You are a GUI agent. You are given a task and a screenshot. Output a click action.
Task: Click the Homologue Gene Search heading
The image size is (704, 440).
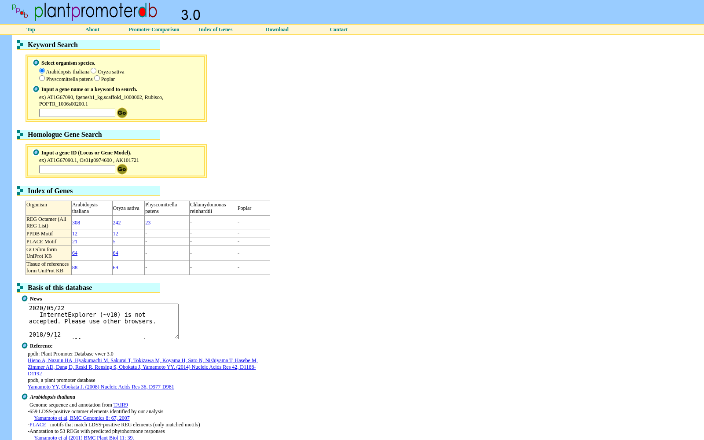(x=65, y=135)
